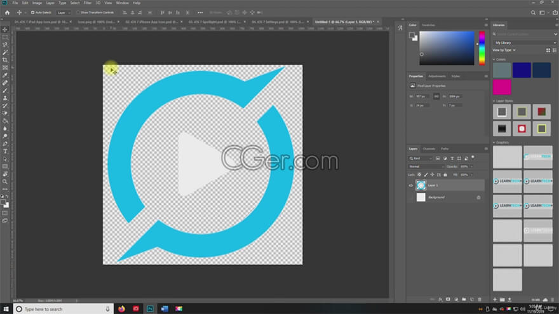This screenshot has width=559, height=314.
Task: Open the Fill dropdown arrow
Action: (x=471, y=175)
